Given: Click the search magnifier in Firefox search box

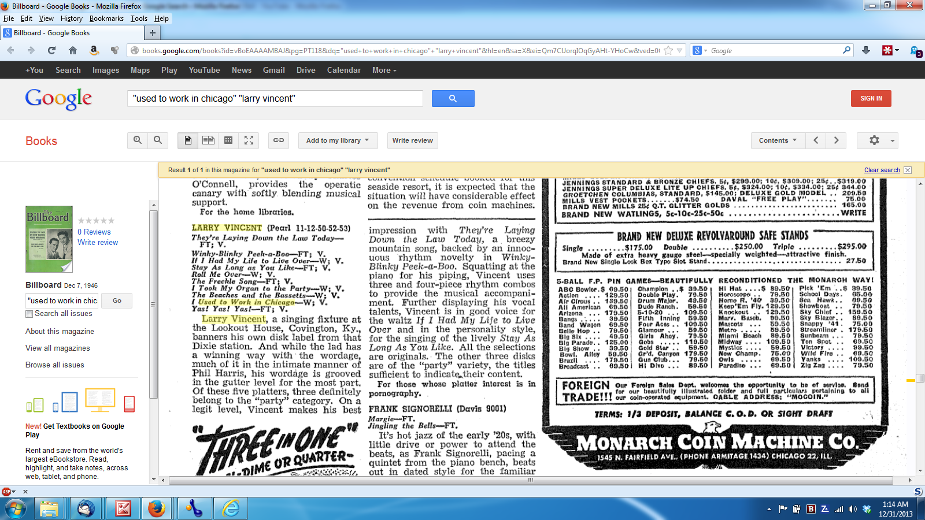Looking at the screenshot, I should click(x=847, y=50).
